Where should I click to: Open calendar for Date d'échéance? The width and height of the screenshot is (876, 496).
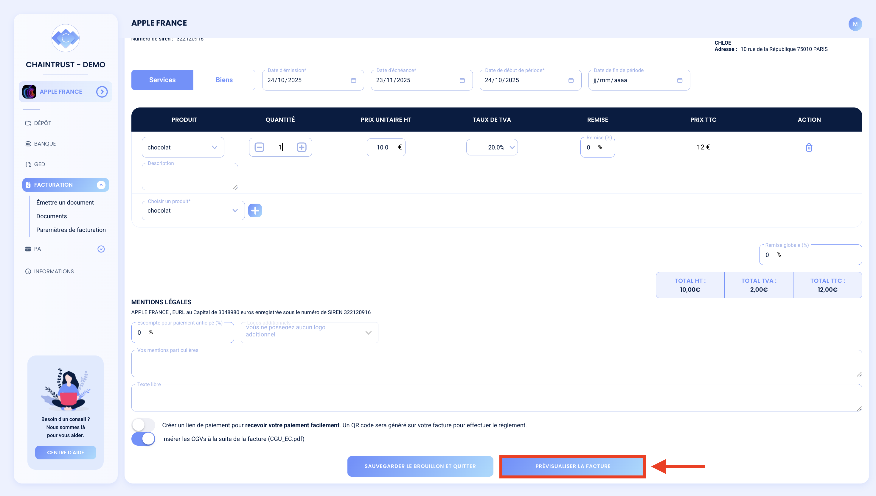pyautogui.click(x=462, y=80)
